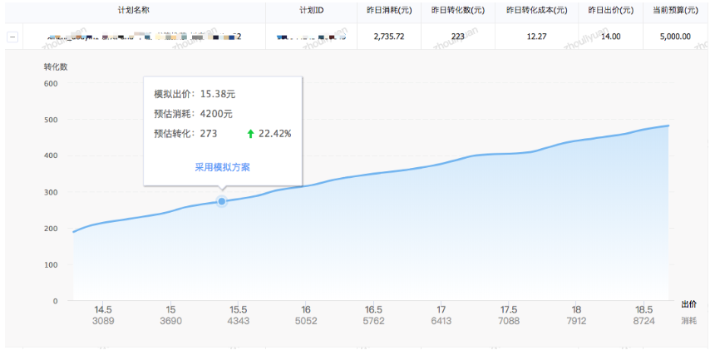The height and width of the screenshot is (360, 720).
Task: Click the 18.5 bid axis label
Action: point(644,309)
